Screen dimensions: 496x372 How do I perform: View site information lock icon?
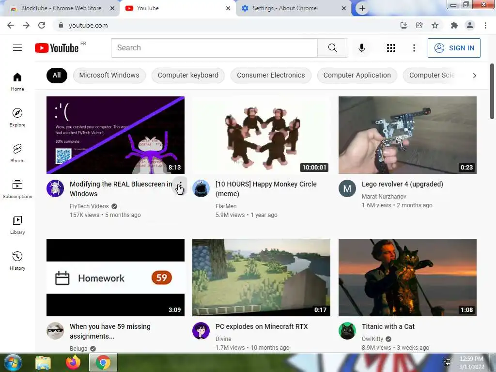[61, 25]
